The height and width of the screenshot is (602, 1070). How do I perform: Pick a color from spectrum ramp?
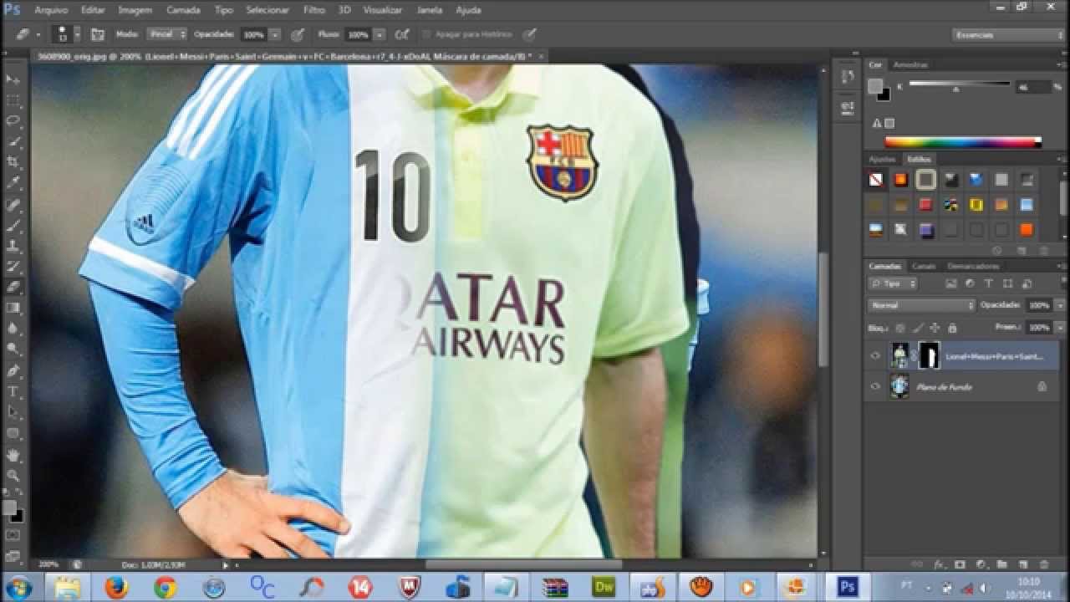point(963,142)
